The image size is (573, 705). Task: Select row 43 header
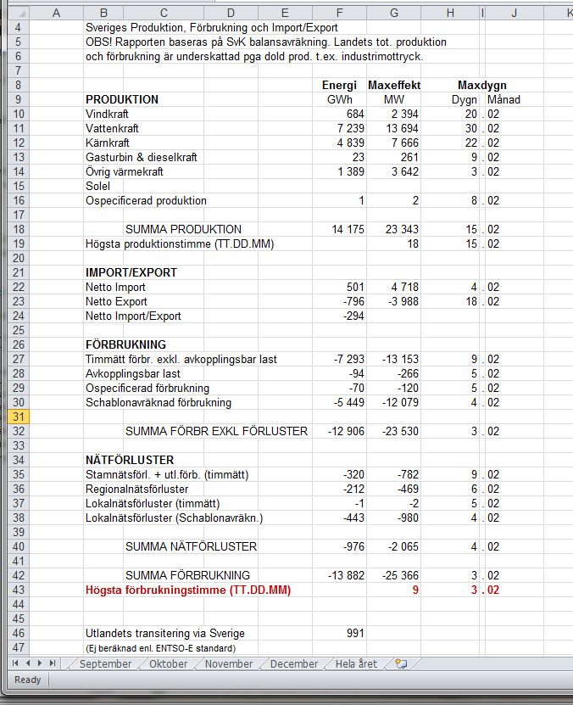click(17, 590)
